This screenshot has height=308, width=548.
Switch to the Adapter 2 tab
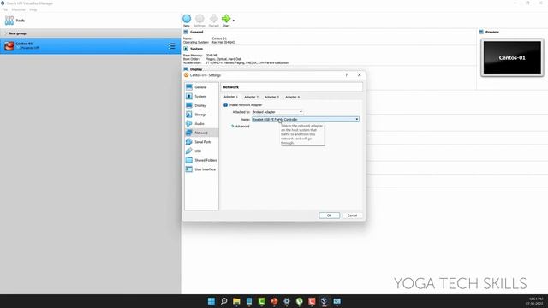251,97
